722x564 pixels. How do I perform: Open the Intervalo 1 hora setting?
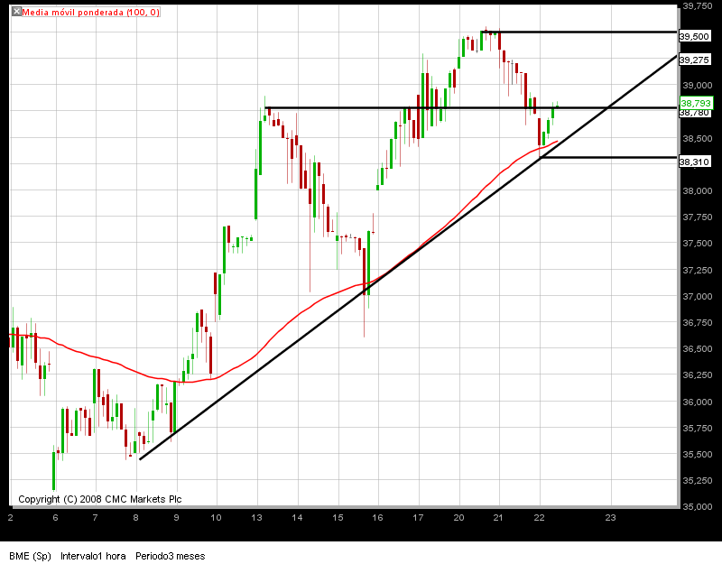[x=93, y=556]
